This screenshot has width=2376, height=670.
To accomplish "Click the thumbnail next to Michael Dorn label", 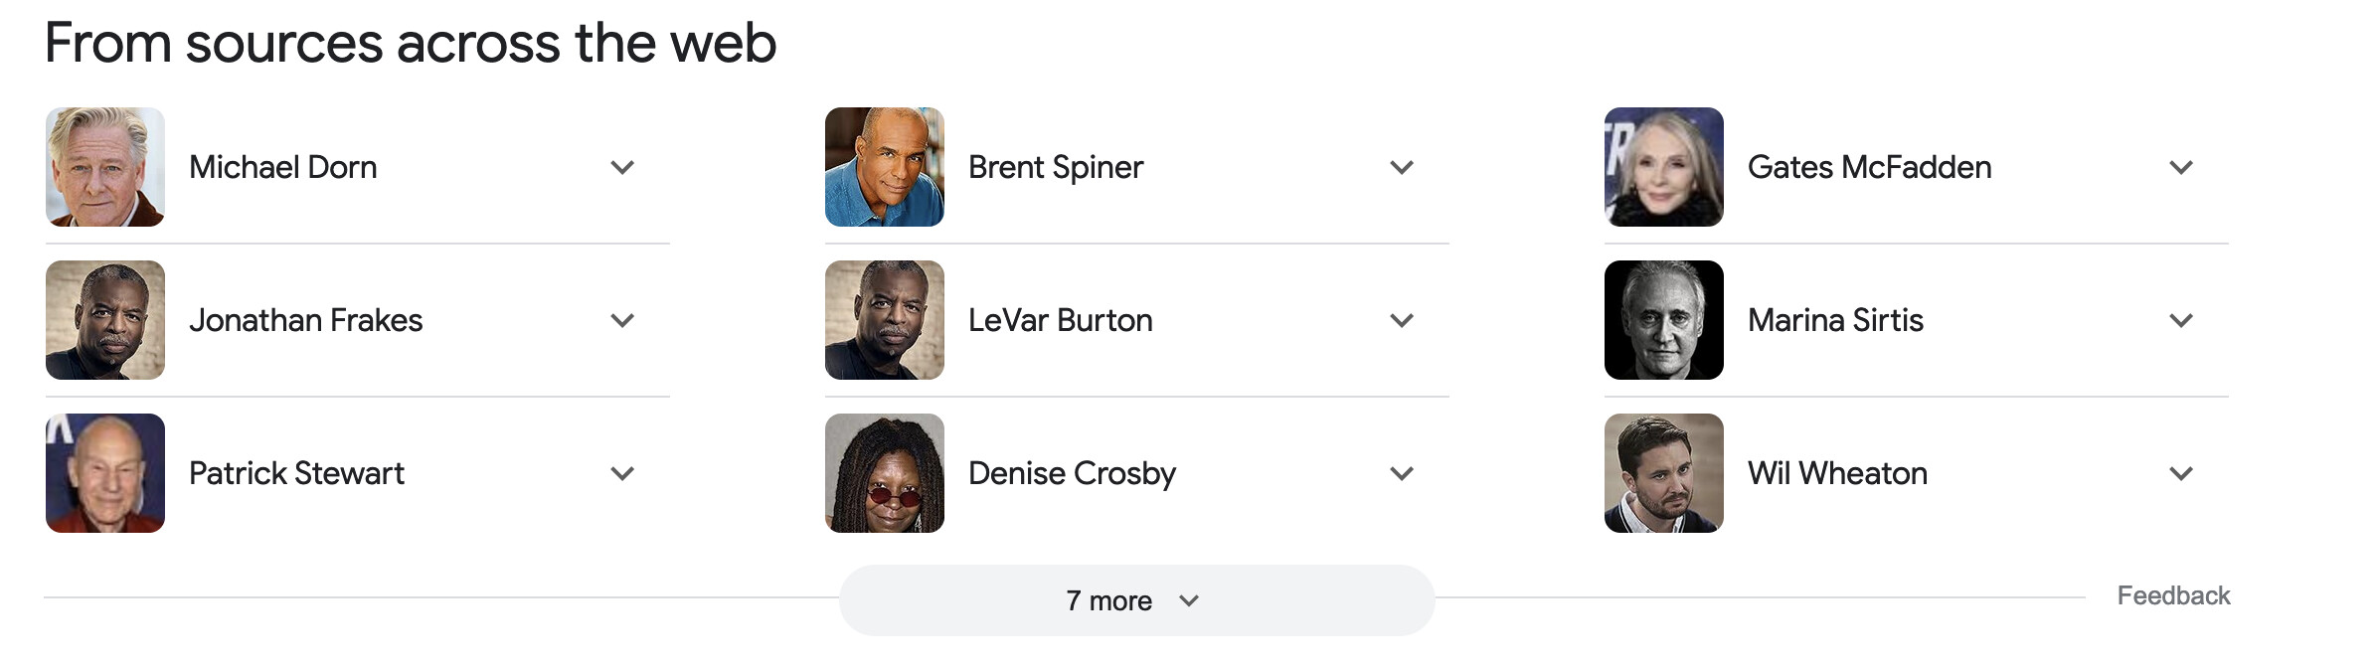I will click(105, 167).
